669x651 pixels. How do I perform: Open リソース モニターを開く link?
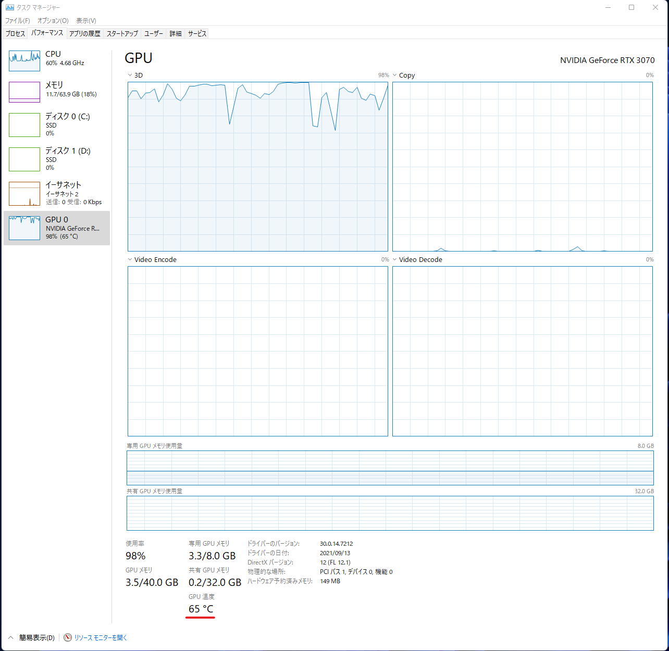101,637
